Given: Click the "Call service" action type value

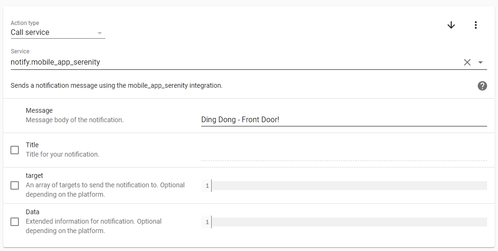Looking at the screenshot, I should 30,33.
